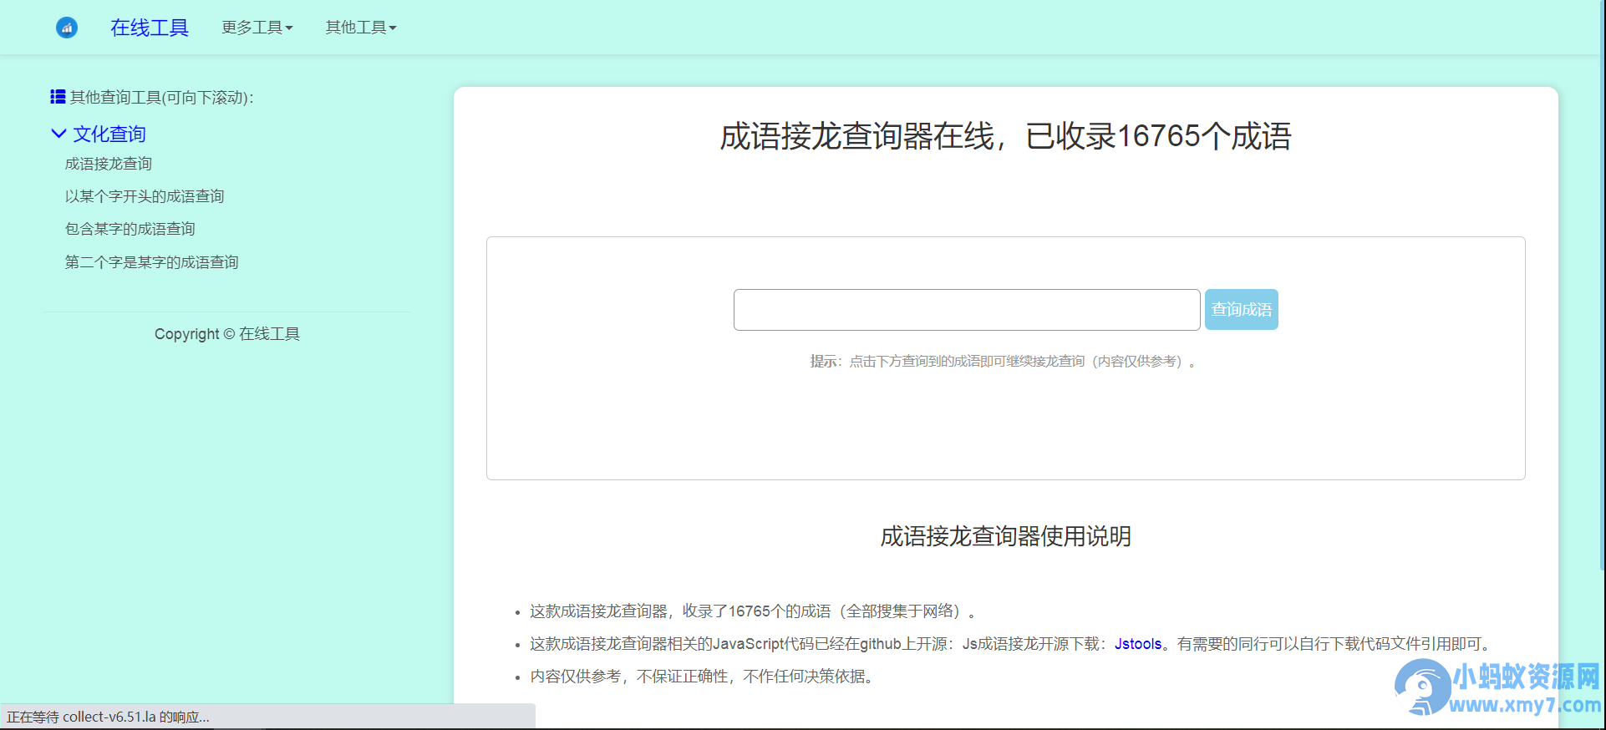This screenshot has height=730, width=1606.
Task: Click the 其他查询工具(可向下滚动) label
Action: pos(162,98)
